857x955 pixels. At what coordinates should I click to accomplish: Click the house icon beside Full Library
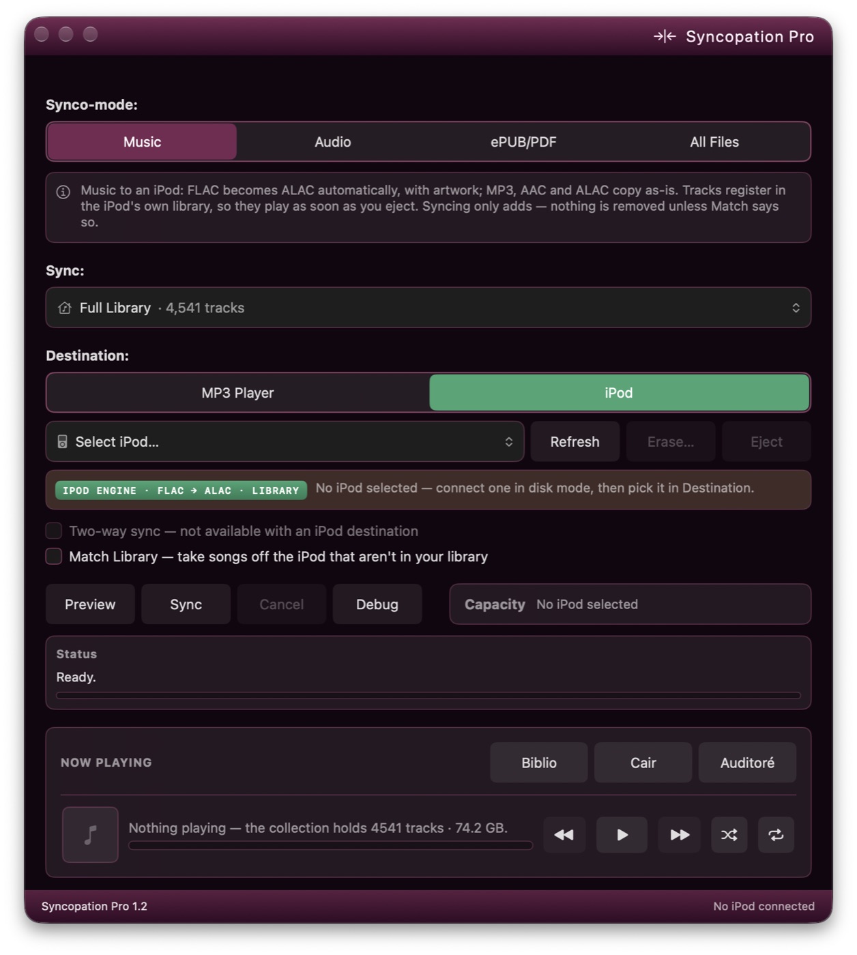point(65,308)
